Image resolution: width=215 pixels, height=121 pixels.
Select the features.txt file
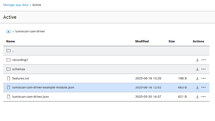click(x=21, y=78)
